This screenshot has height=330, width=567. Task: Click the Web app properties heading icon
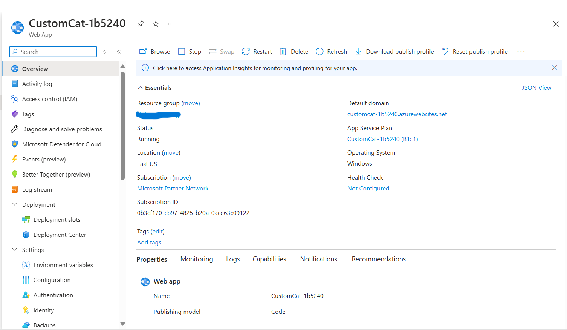[x=145, y=282]
